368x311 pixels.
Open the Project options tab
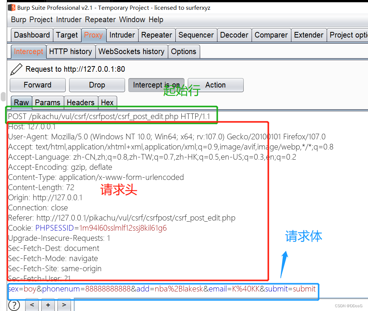tap(348, 35)
